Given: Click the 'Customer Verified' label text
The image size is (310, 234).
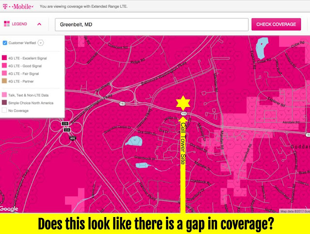Looking at the screenshot, I should click(22, 43).
